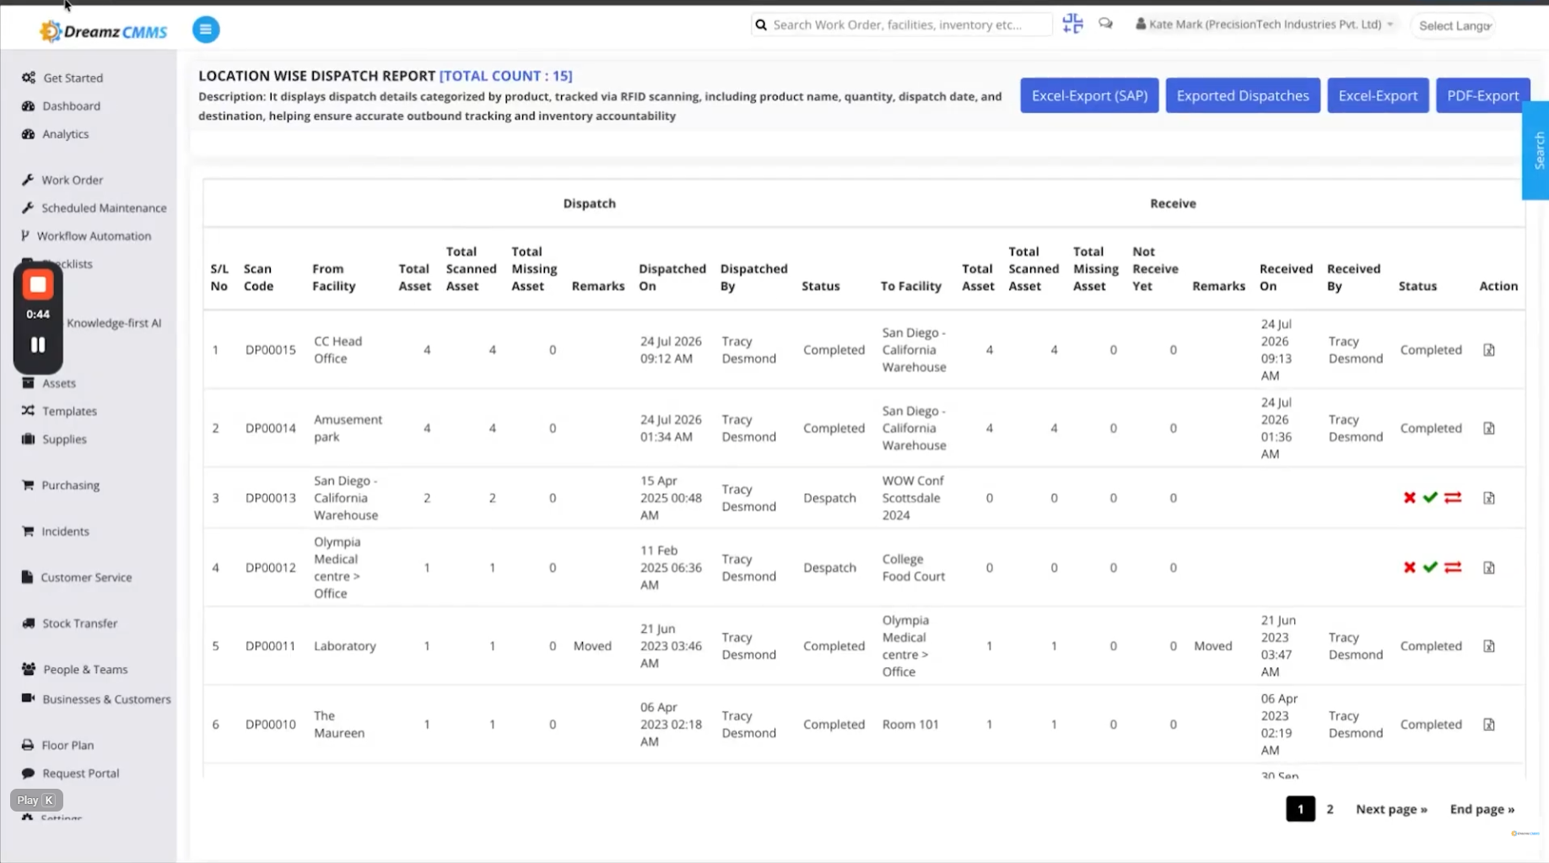1549x863 pixels.
Task: Click the Play K button
Action: (36, 800)
